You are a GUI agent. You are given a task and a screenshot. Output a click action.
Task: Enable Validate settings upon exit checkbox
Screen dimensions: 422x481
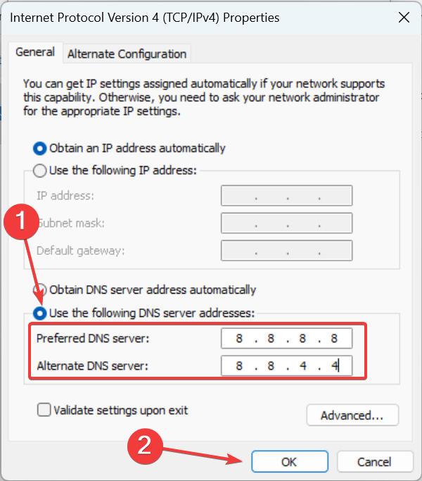pos(44,410)
